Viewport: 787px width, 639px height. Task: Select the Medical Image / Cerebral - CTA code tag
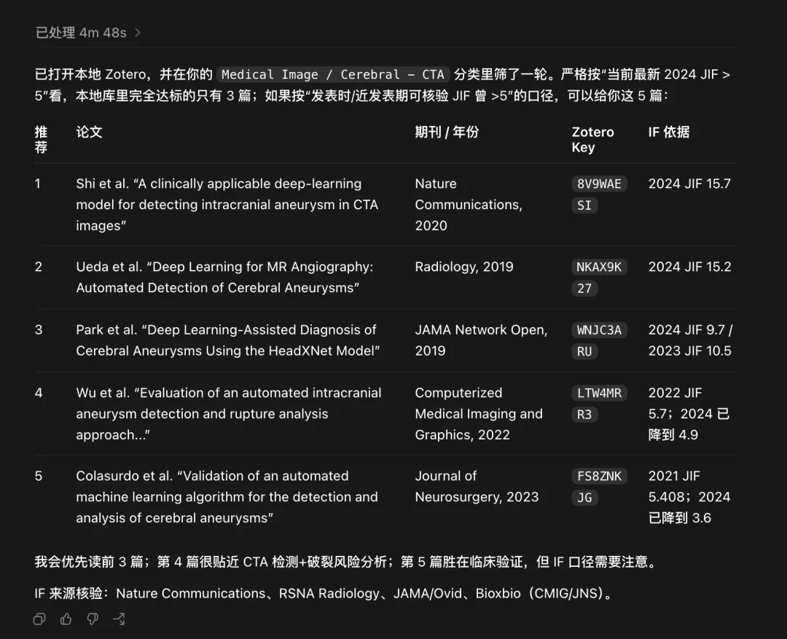click(333, 74)
